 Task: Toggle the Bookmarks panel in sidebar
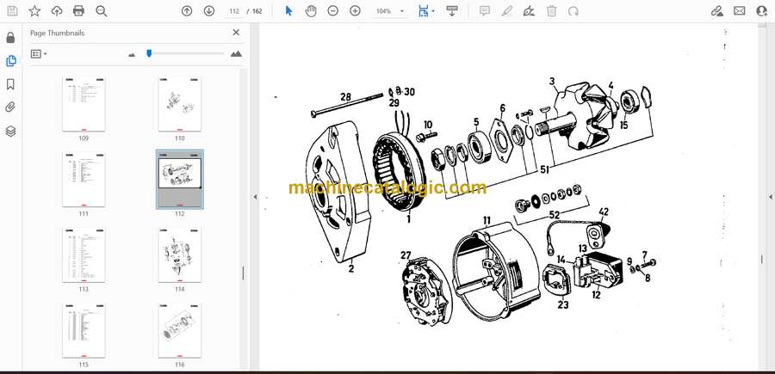(10, 84)
